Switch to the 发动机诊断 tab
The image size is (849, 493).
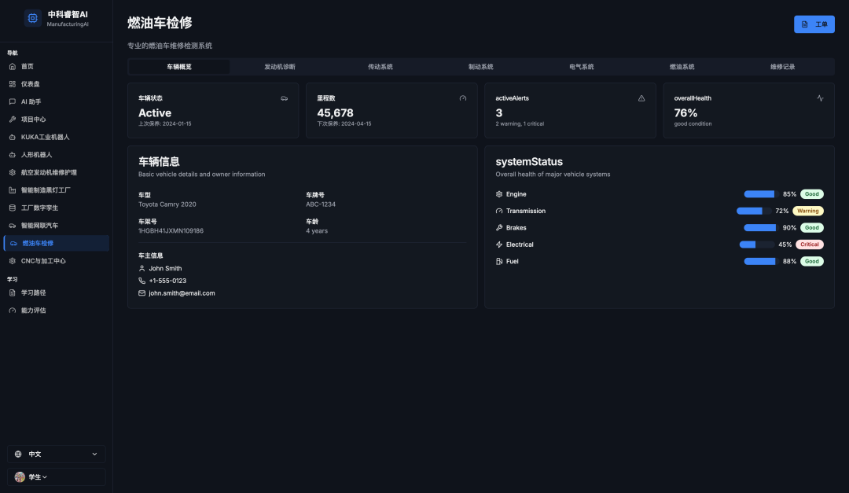click(x=280, y=67)
